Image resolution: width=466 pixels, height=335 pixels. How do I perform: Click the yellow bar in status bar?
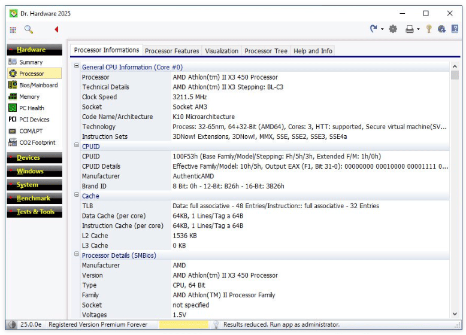[184, 325]
